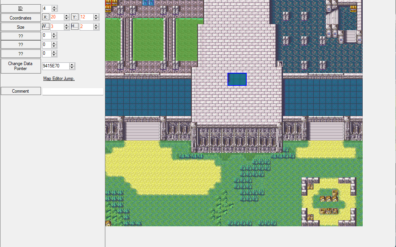The height and width of the screenshot is (247, 396).
Task: Increase the height value with up arrow
Action: (96, 25)
